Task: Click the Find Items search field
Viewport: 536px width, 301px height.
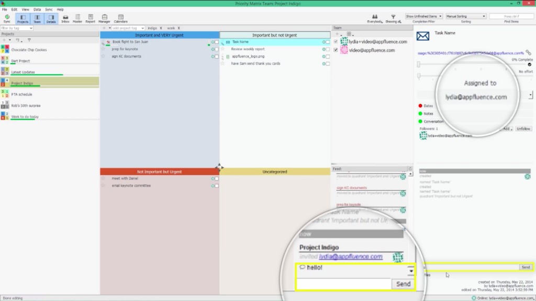Action: (511, 16)
